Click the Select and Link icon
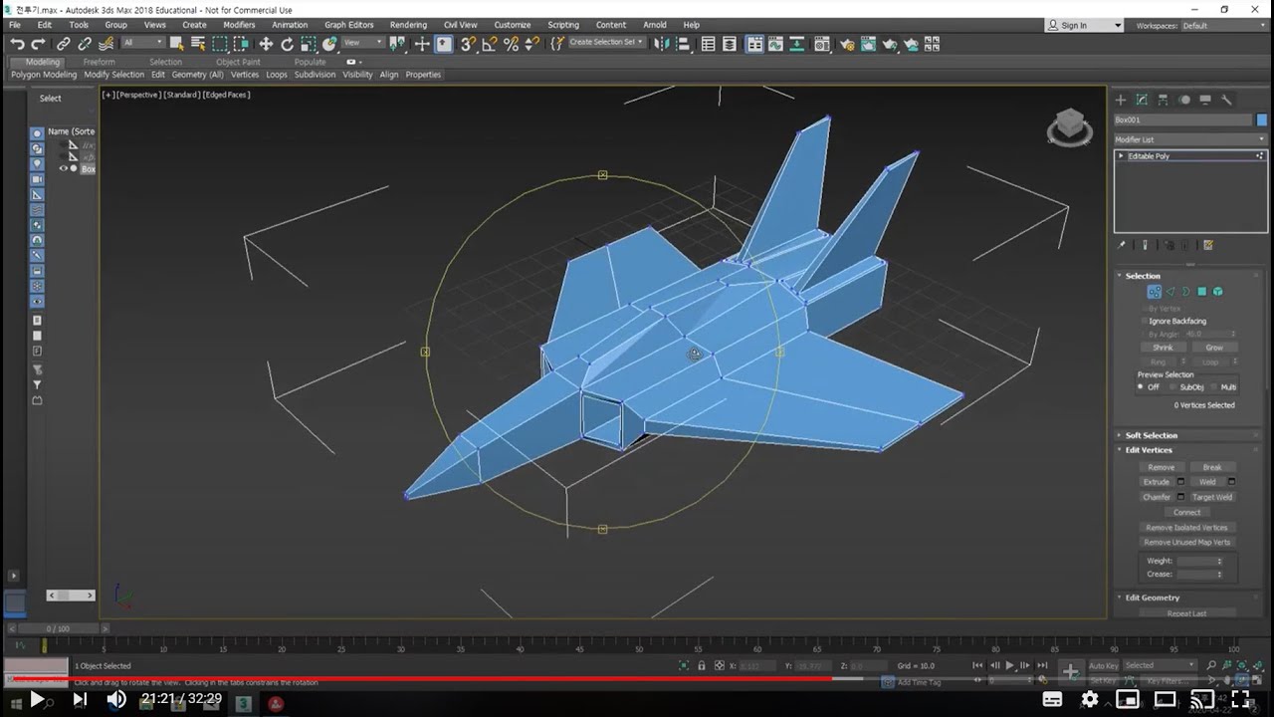 pos(64,44)
